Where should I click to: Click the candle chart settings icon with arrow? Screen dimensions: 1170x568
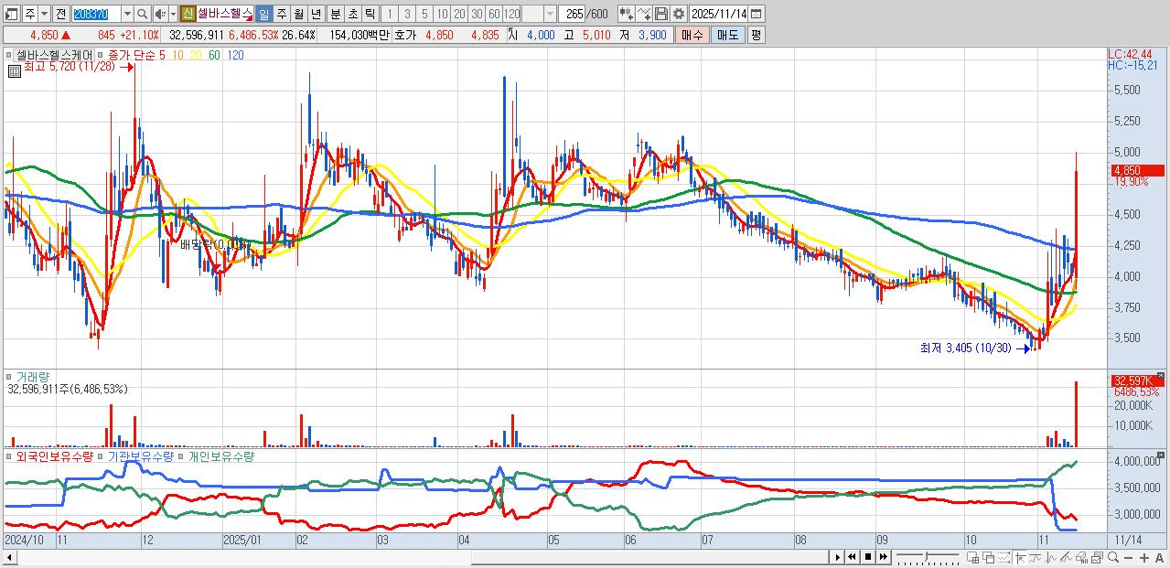(x=627, y=14)
